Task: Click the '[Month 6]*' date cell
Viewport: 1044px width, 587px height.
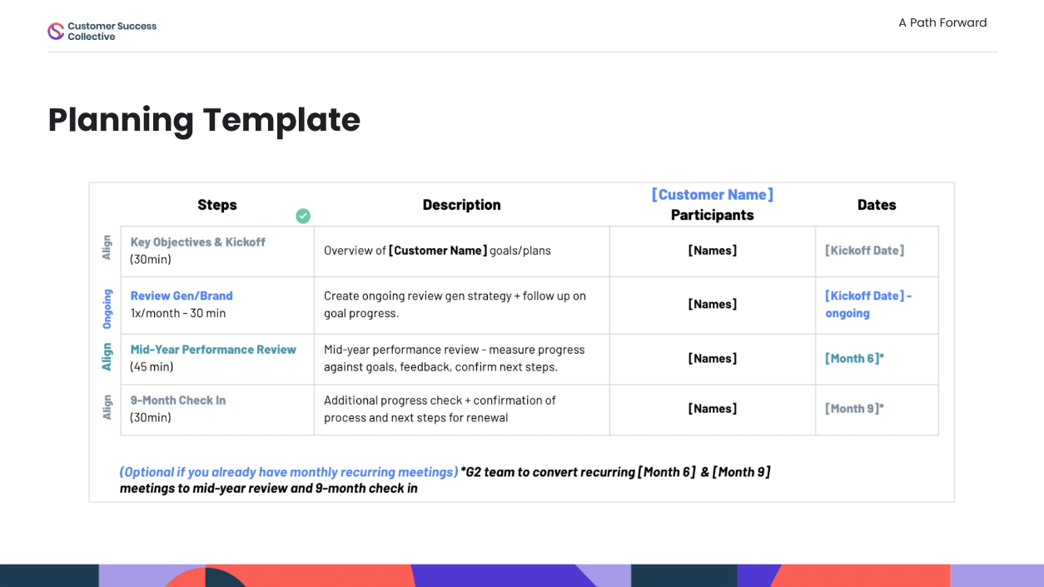Action: [877, 360]
